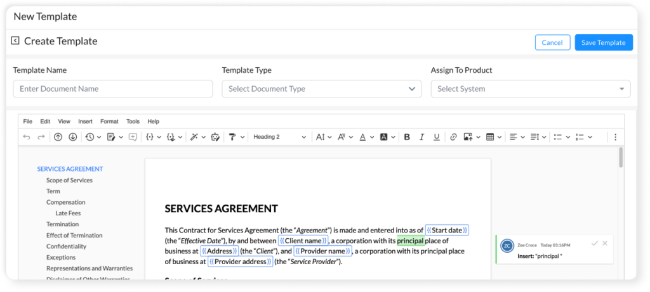650x292 pixels.
Task: Reject Zee Croce's suggestion with the X
Action: pos(605,243)
